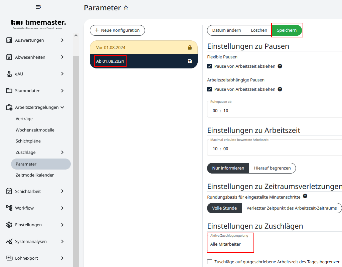Open the Wochenzeitmodelle menu entry

[35, 130]
